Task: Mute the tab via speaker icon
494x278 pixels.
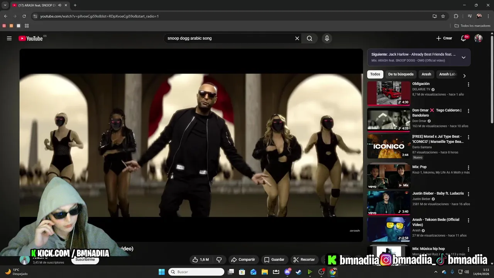Action: (59, 5)
